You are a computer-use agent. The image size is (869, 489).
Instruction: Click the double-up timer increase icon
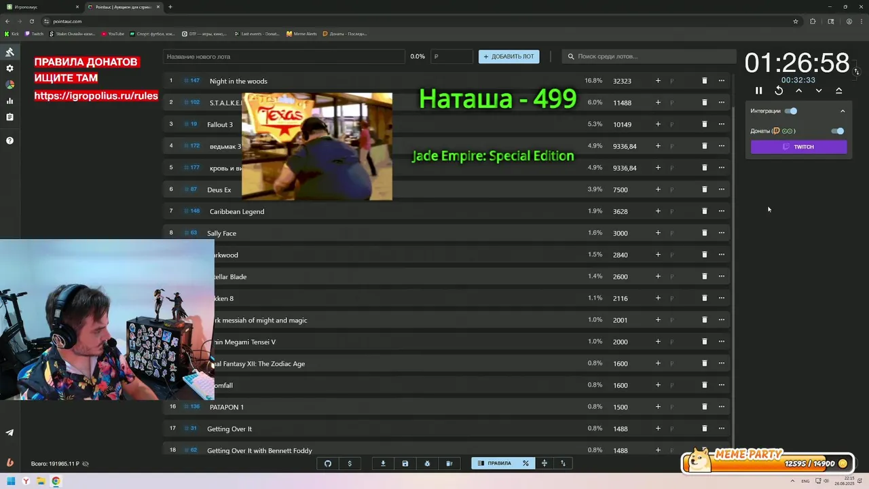[838, 90]
